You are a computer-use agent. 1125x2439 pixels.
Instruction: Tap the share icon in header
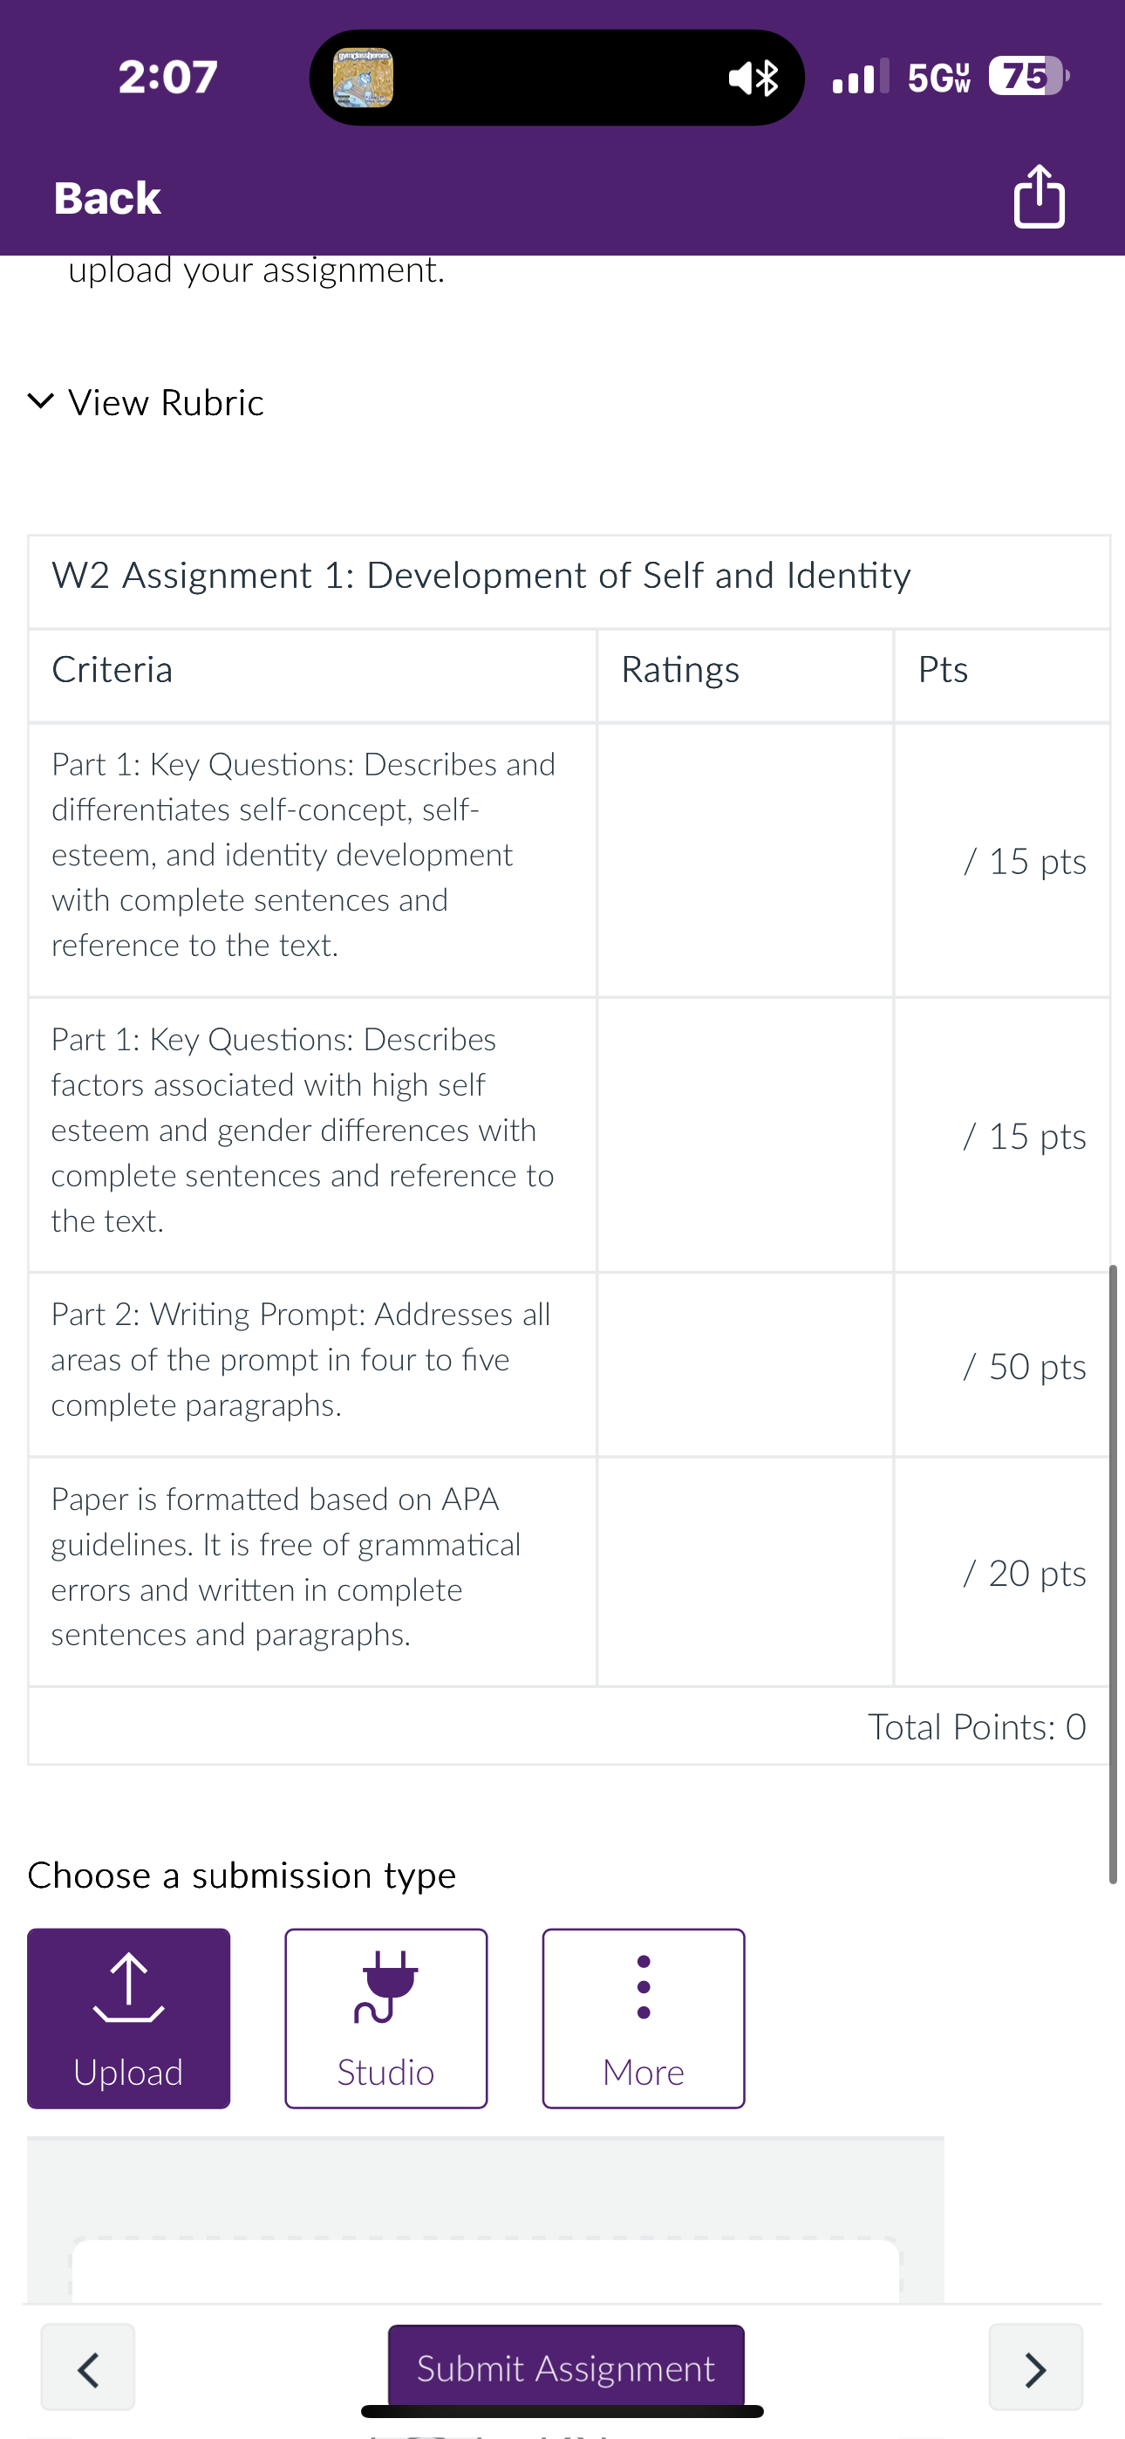point(1039,196)
